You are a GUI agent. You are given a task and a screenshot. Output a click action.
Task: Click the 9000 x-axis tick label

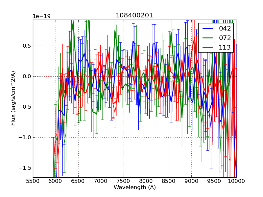[191, 181]
